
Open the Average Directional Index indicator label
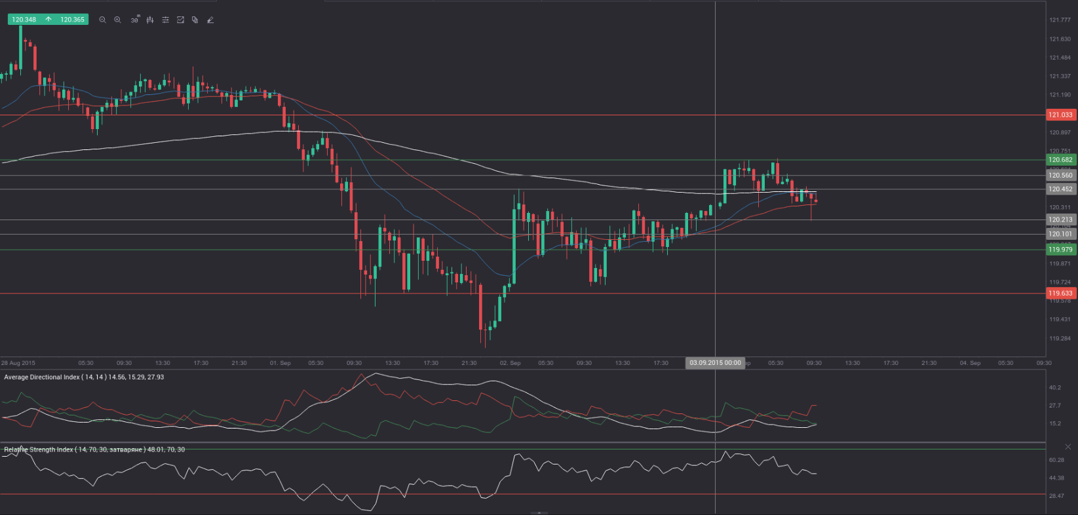pyautogui.click(x=84, y=377)
